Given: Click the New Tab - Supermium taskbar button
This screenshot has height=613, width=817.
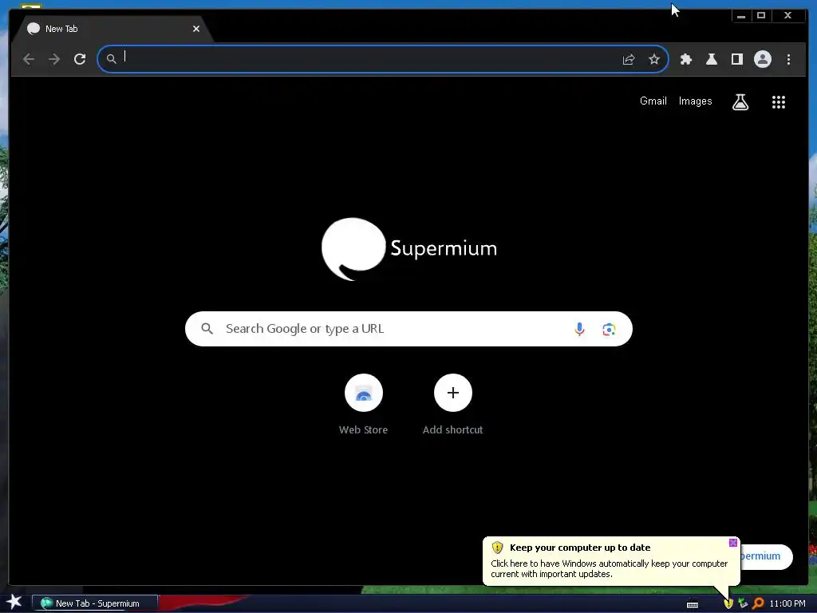Looking at the screenshot, I should [x=95, y=603].
